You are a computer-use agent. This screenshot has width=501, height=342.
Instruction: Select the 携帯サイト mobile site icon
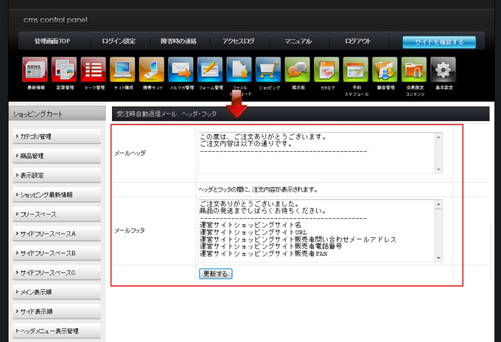(152, 69)
